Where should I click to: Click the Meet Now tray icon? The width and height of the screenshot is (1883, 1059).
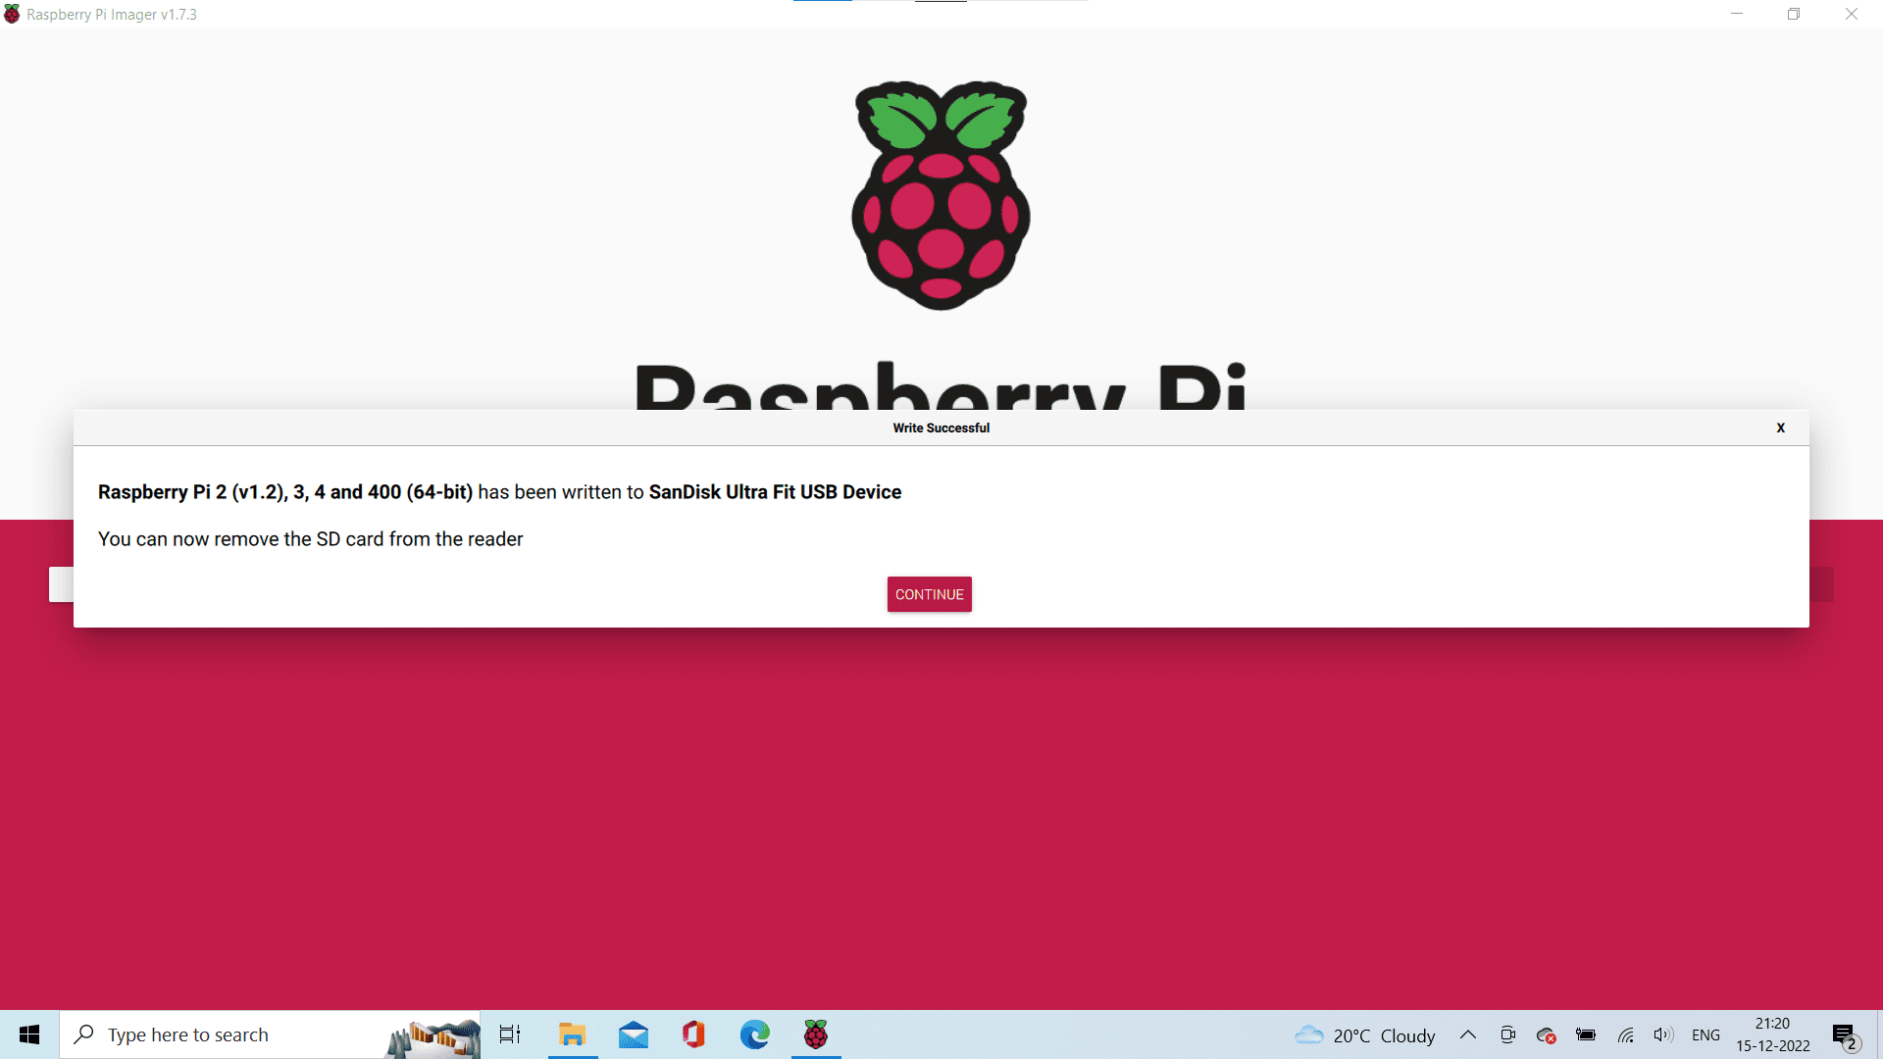click(1507, 1034)
